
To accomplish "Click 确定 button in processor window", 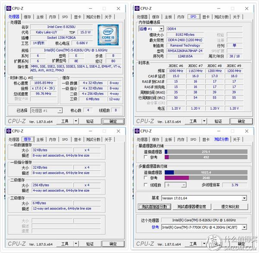I will pos(113,121).
